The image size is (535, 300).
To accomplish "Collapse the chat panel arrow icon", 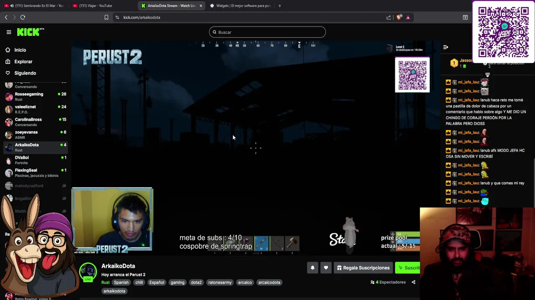I will coord(446,47).
